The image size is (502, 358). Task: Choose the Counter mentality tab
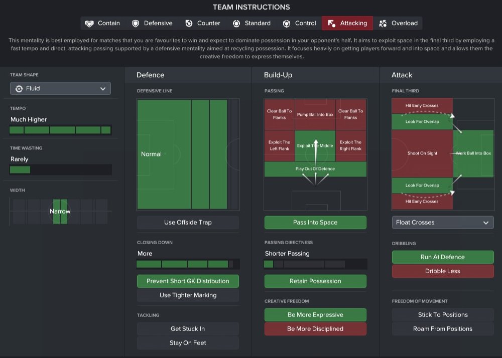(x=203, y=23)
